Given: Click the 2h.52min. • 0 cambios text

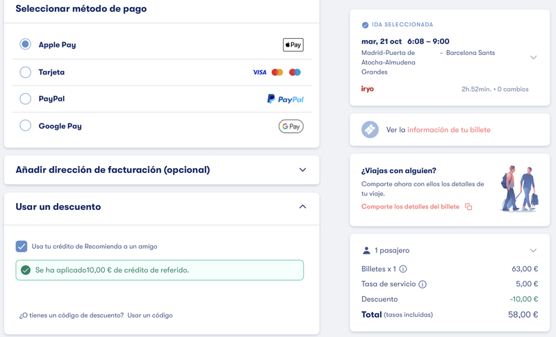Looking at the screenshot, I should pos(495,90).
